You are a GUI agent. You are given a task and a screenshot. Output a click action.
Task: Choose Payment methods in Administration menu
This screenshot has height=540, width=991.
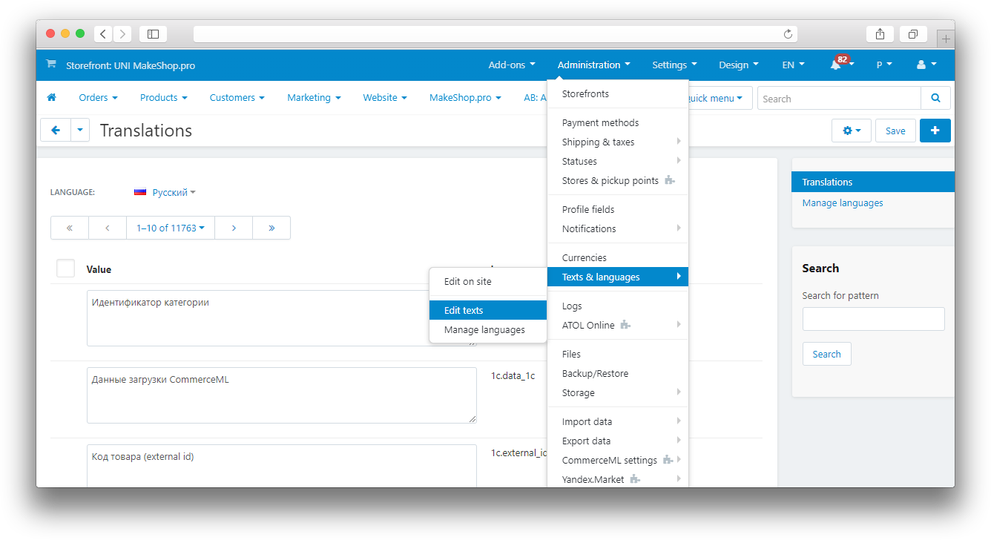tap(600, 122)
